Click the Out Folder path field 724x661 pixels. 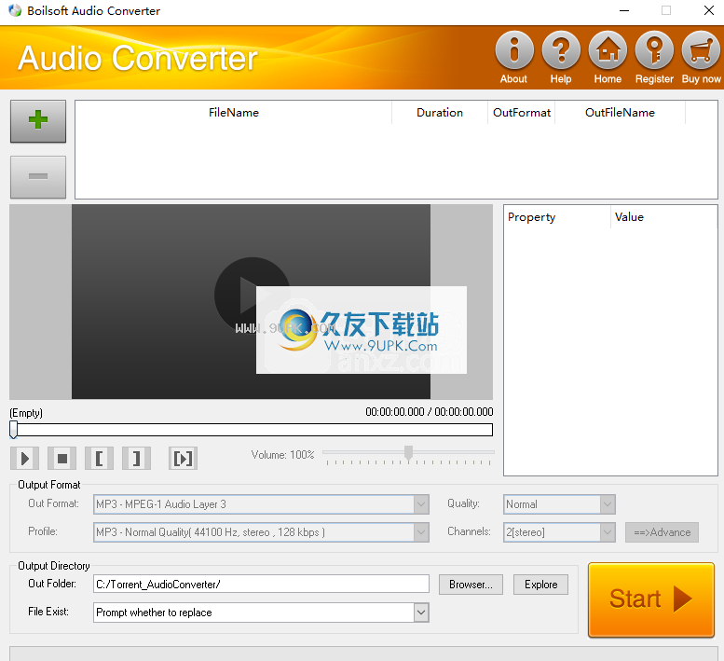(x=261, y=585)
